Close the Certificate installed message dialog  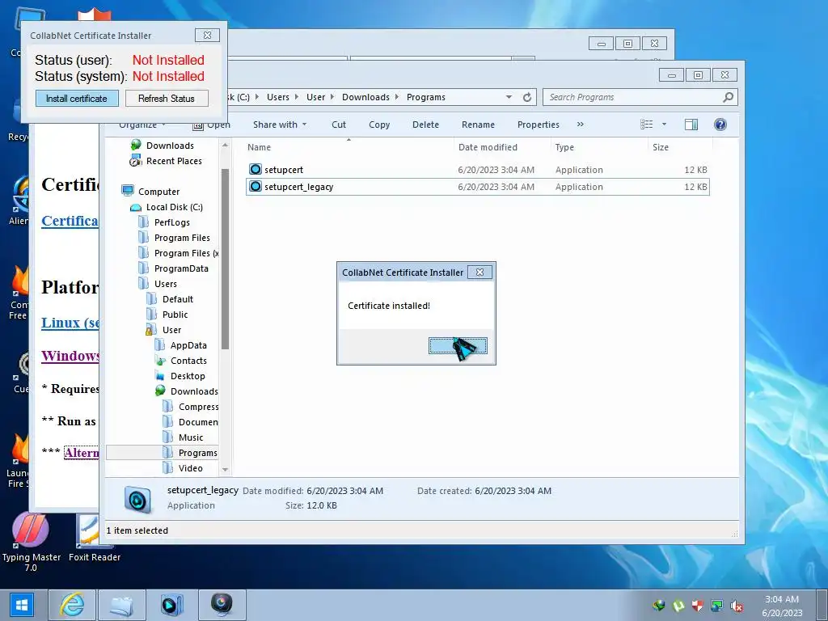point(479,272)
